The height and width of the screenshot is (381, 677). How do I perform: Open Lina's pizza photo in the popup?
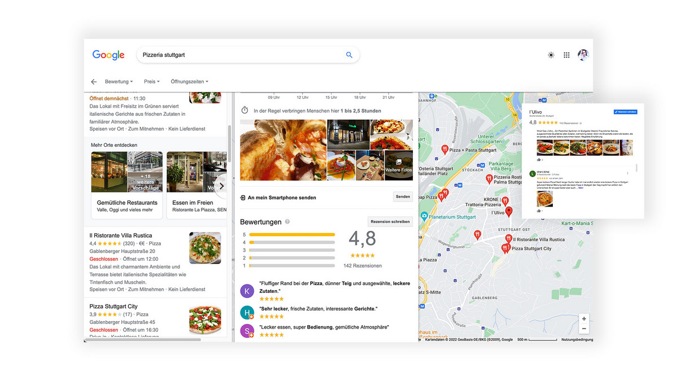click(544, 199)
